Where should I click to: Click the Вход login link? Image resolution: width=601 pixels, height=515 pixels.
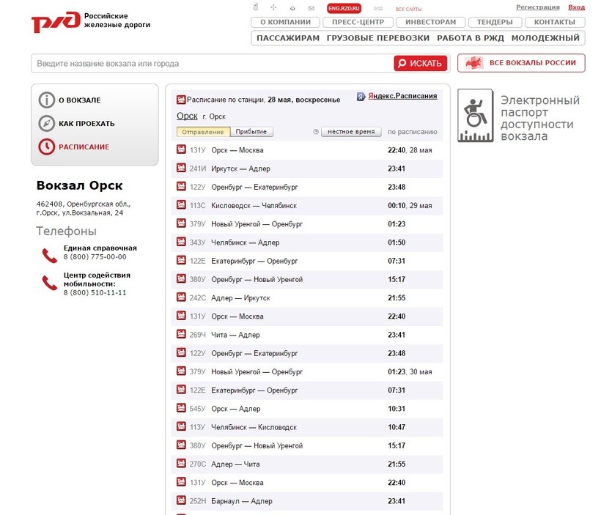[x=577, y=7]
